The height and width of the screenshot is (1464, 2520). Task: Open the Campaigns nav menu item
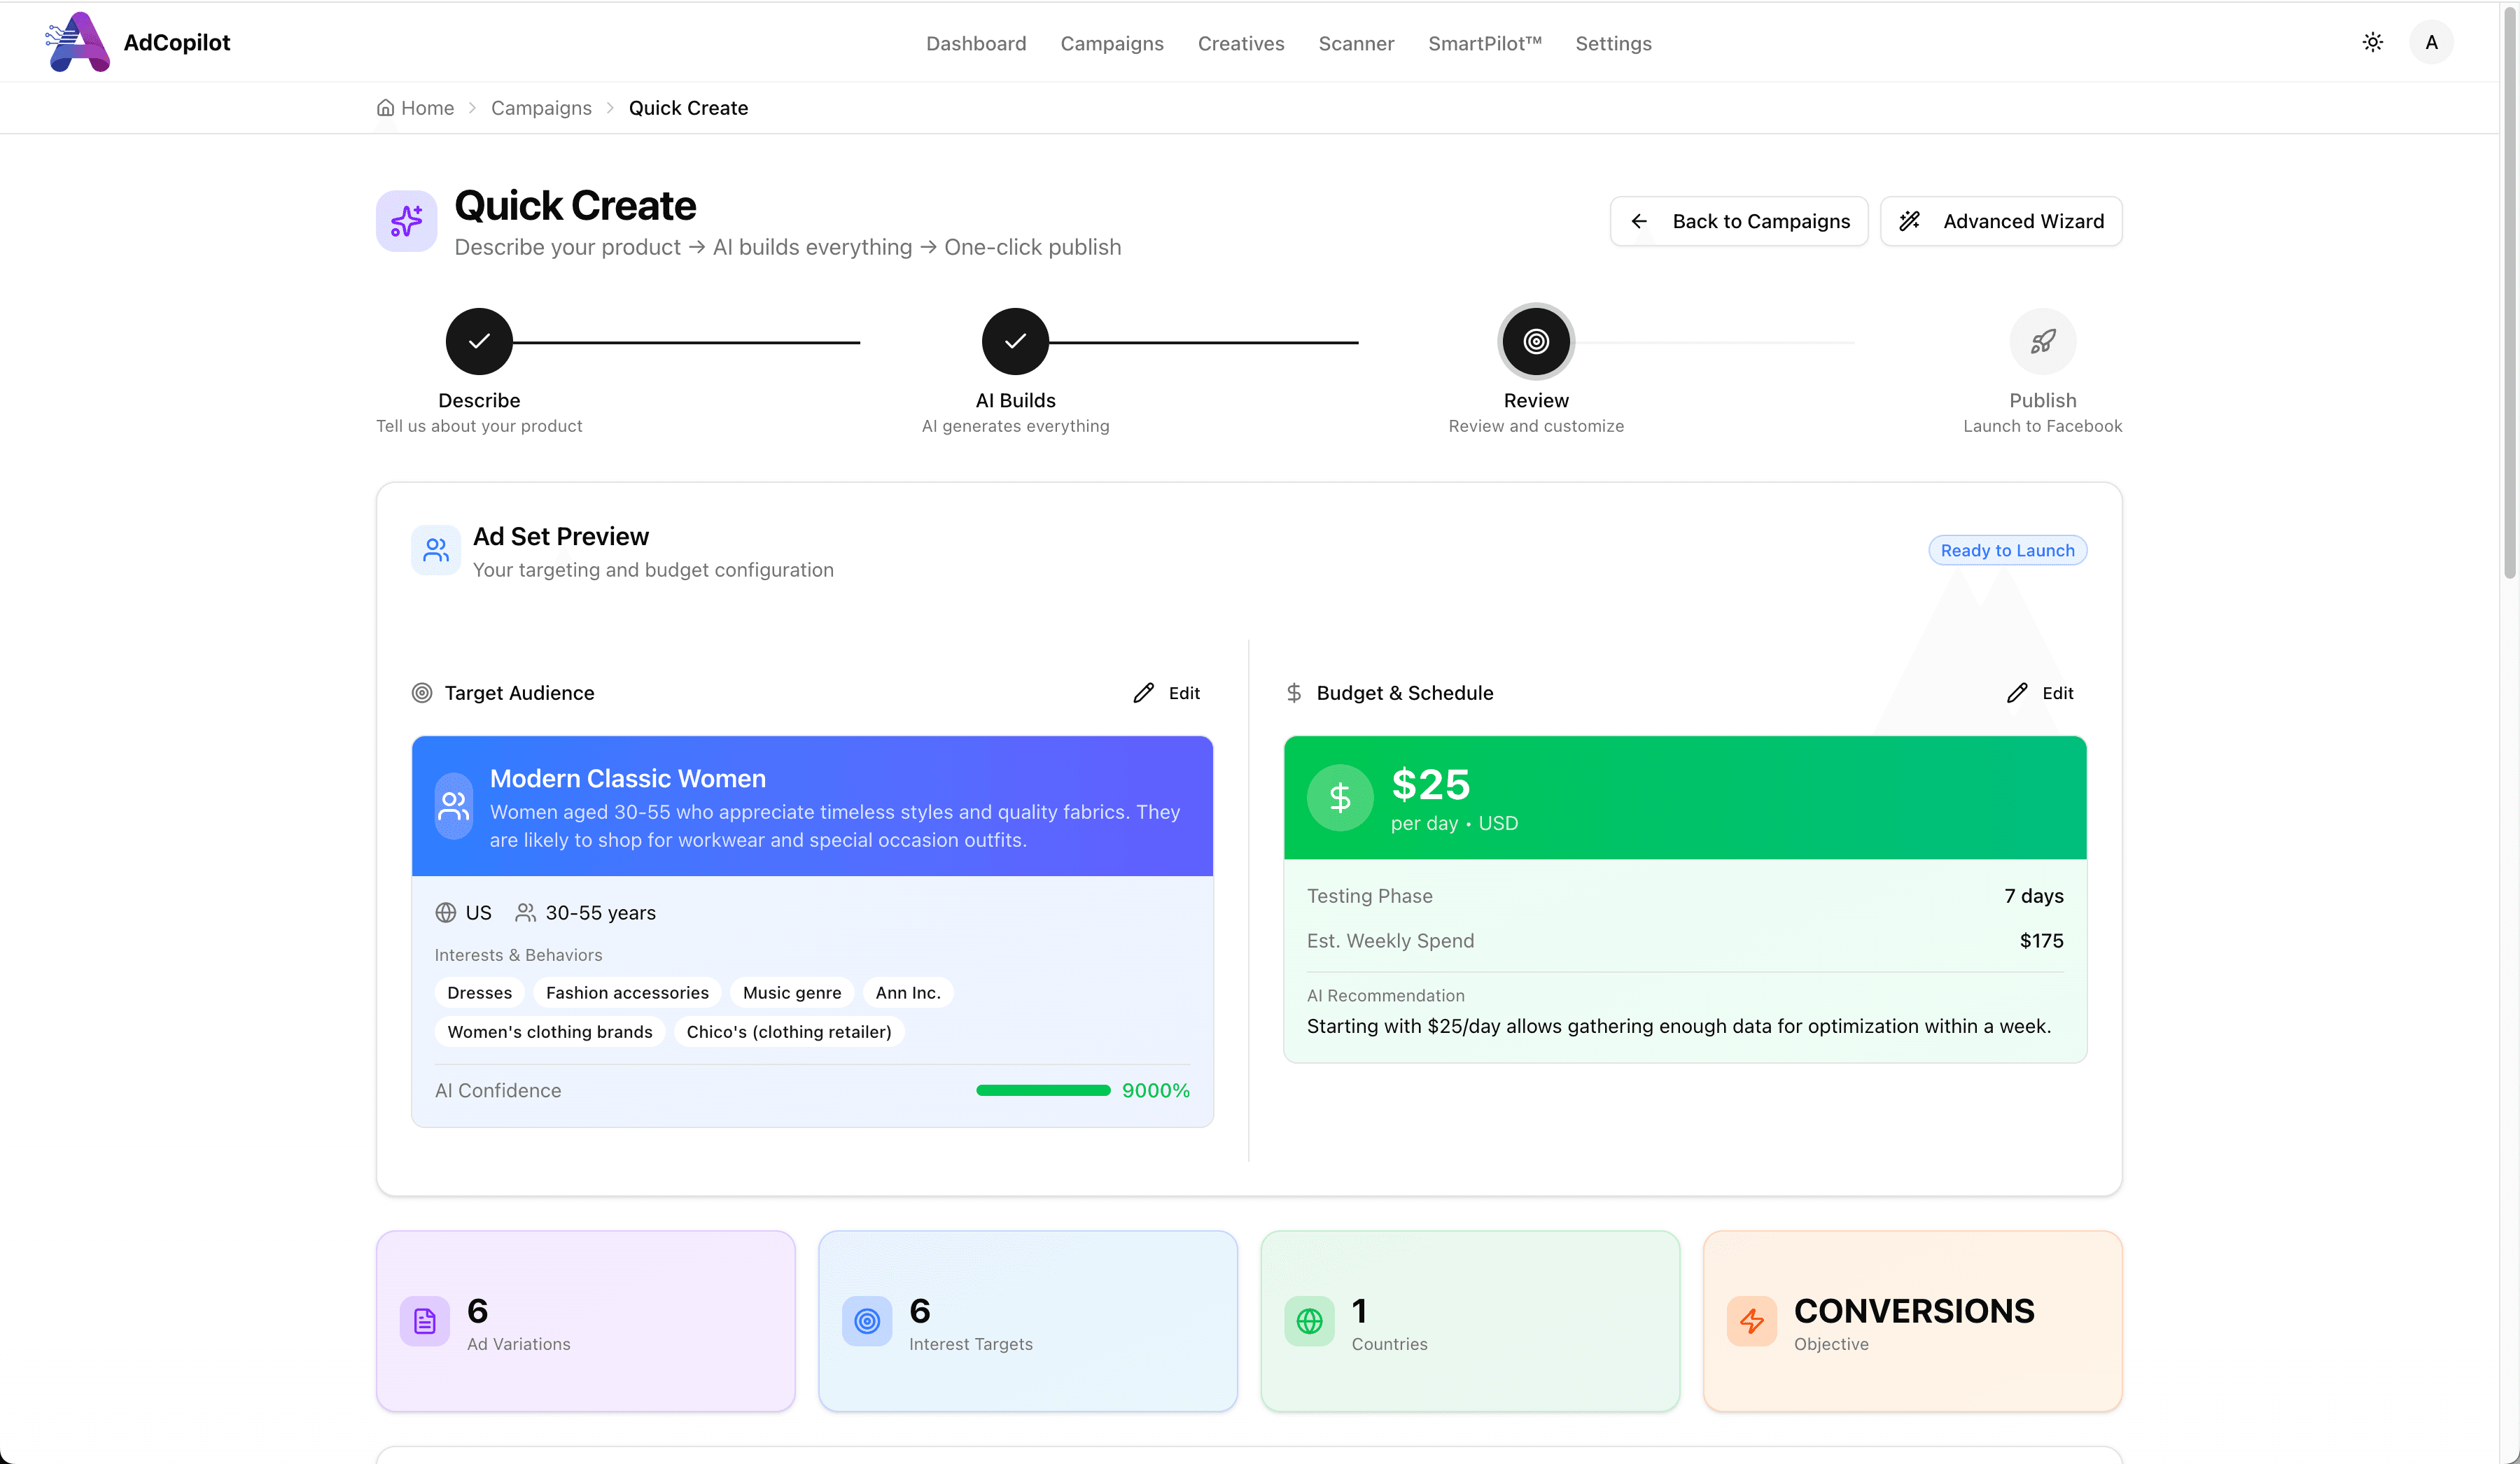(x=1112, y=43)
